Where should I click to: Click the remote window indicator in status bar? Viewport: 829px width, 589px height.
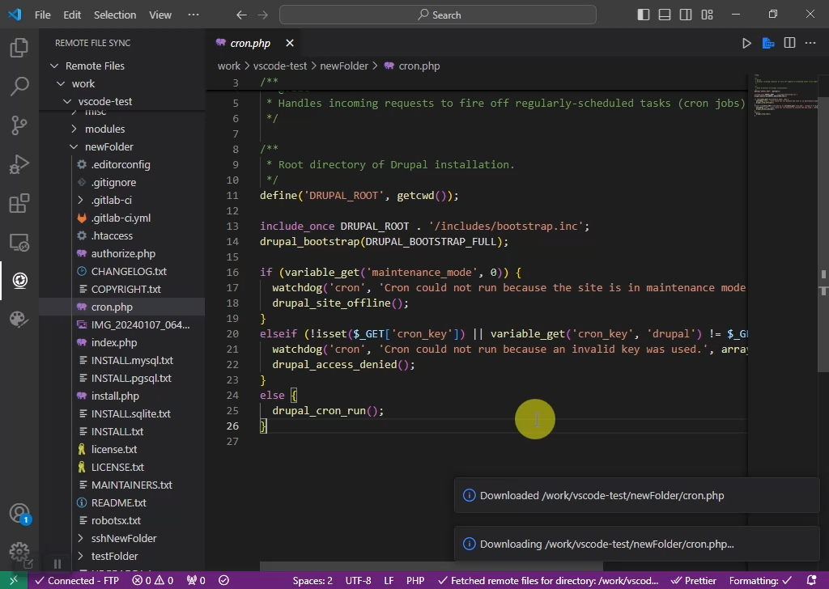tap(14, 581)
